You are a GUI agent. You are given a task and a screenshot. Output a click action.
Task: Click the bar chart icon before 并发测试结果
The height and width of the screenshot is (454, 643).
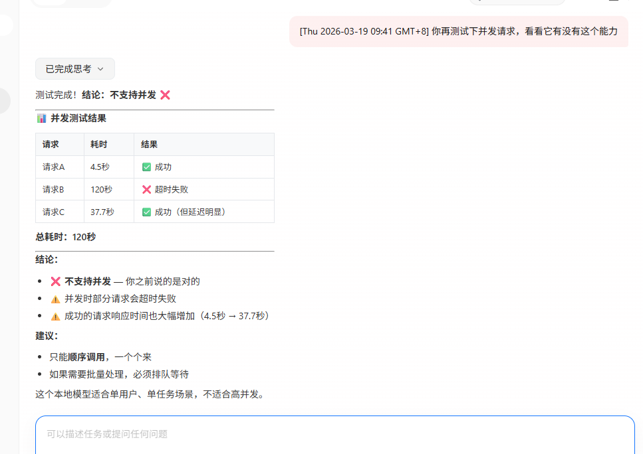pos(41,118)
